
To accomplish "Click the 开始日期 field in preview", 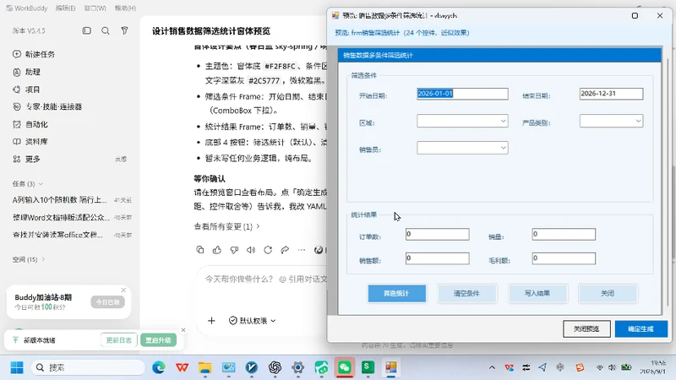I will pyautogui.click(x=462, y=94).
